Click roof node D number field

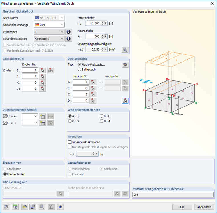[x=81, y=100]
